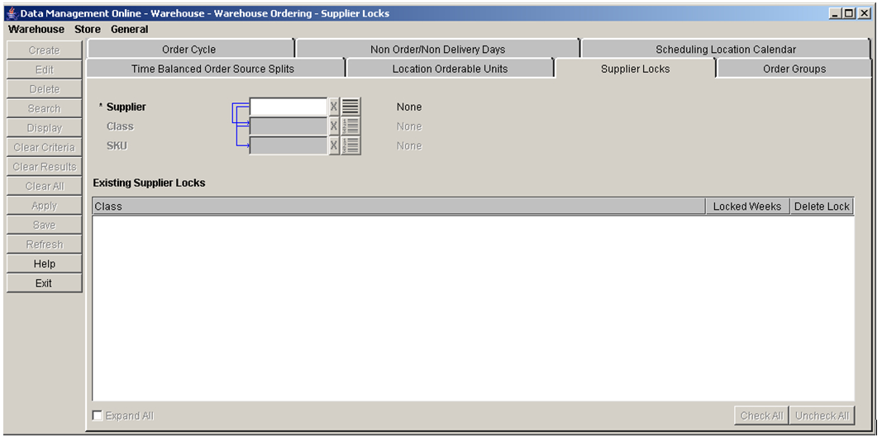Focus the Class input field
The height and width of the screenshot is (442, 882).
(x=288, y=126)
